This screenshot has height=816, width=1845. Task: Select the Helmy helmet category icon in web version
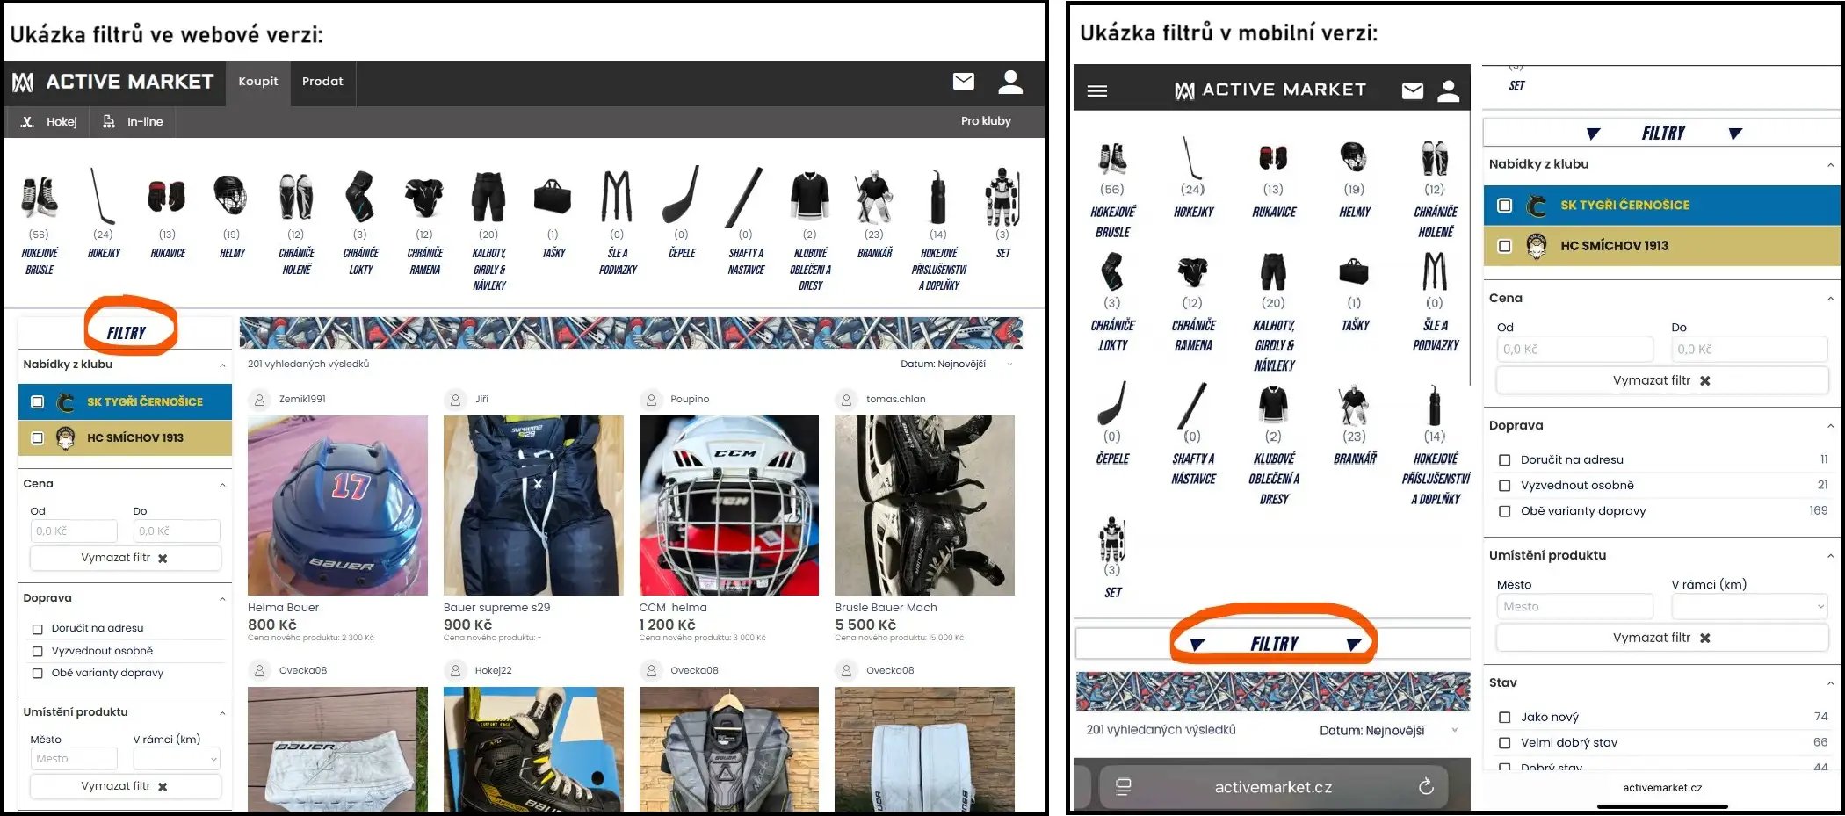(x=230, y=195)
